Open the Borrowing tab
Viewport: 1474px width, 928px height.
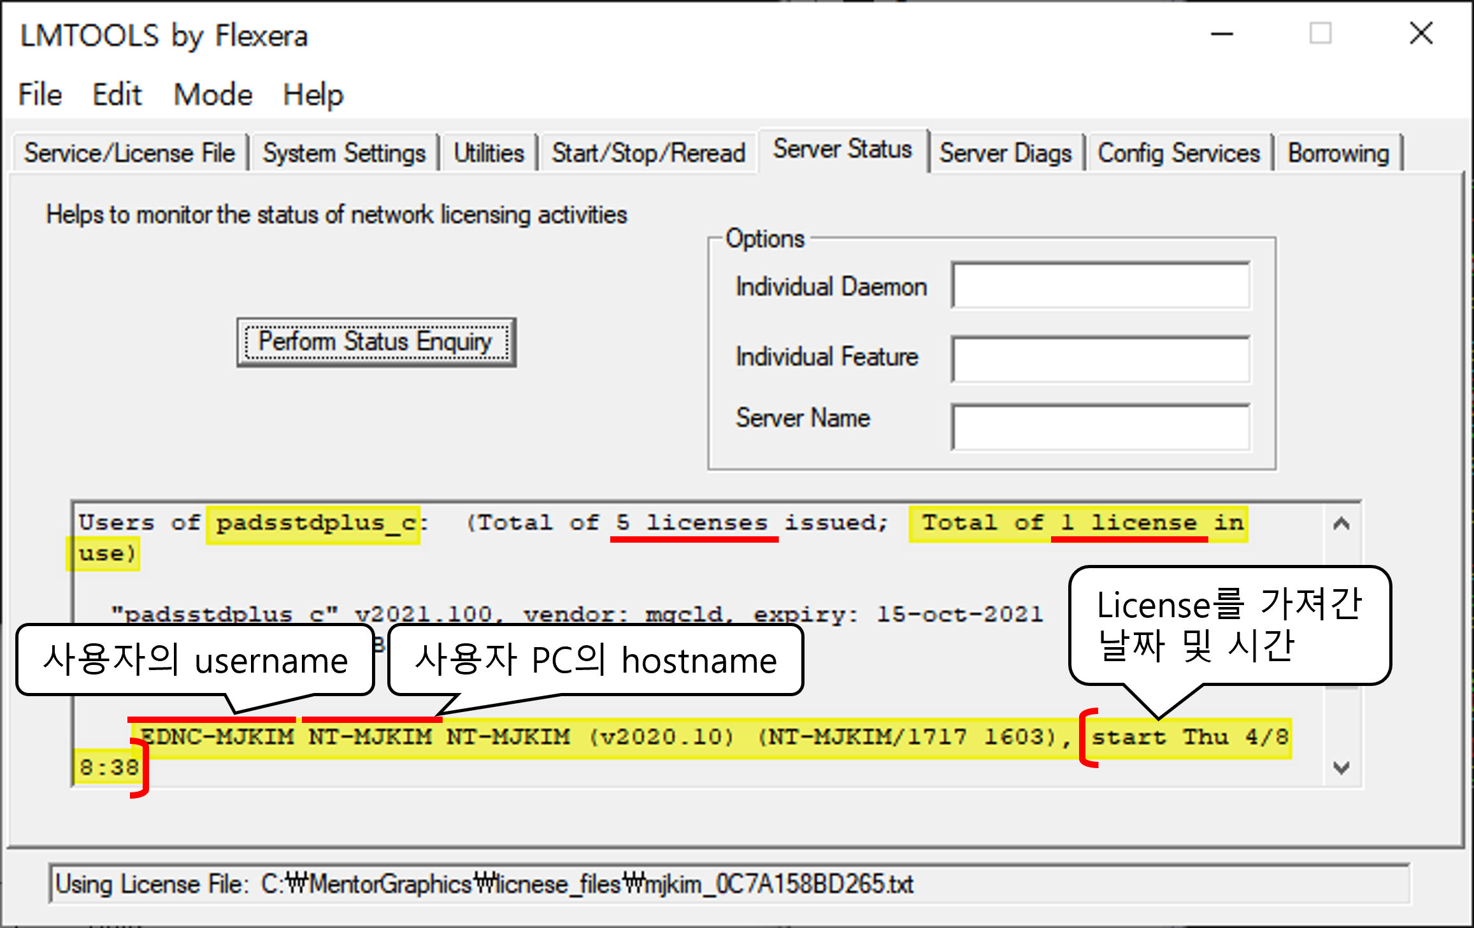1338,153
